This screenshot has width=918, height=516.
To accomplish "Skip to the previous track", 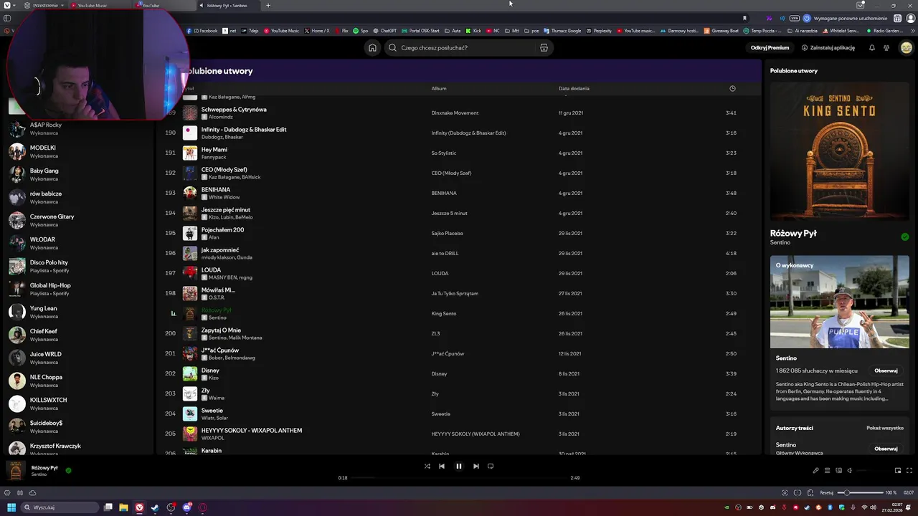I will pos(442,466).
